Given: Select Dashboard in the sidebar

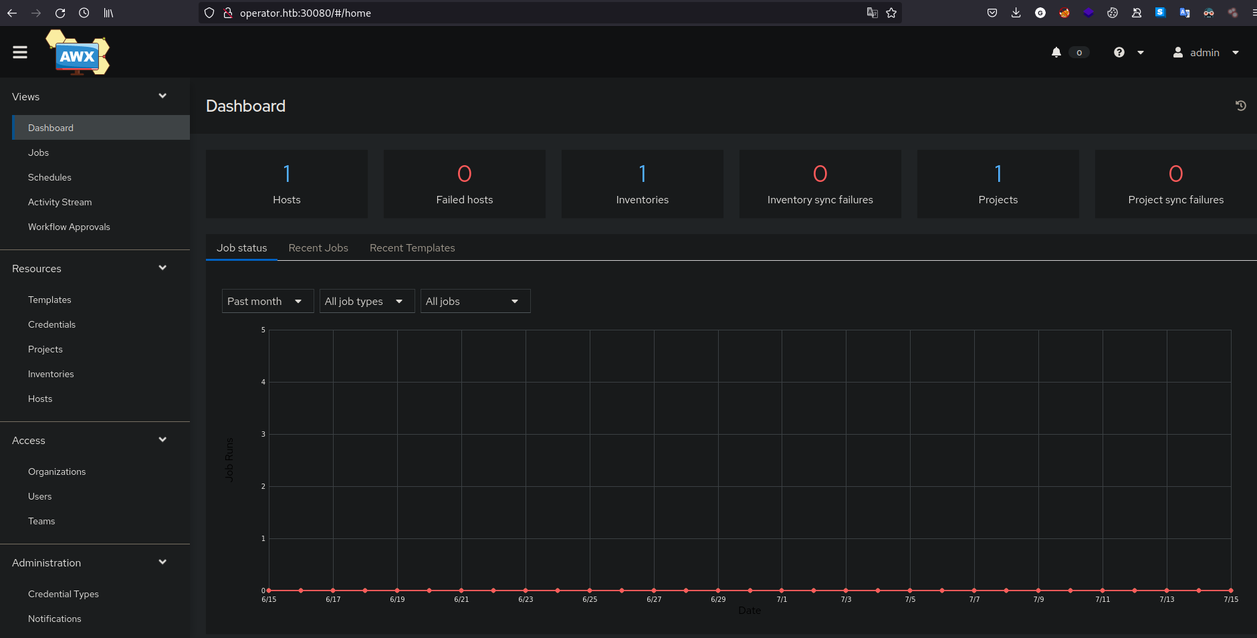Looking at the screenshot, I should pyautogui.click(x=101, y=128).
